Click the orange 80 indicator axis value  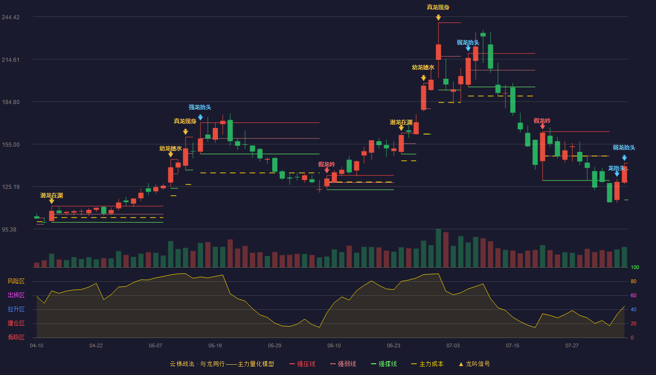coord(634,281)
